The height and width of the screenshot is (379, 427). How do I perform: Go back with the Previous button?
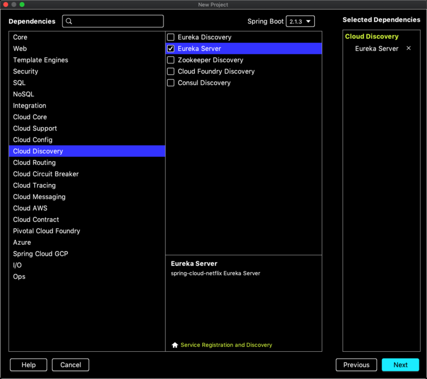pyautogui.click(x=356, y=365)
